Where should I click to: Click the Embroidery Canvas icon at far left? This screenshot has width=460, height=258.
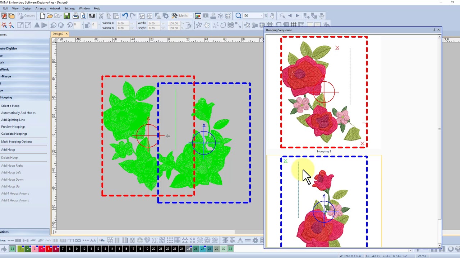[x=4, y=16]
